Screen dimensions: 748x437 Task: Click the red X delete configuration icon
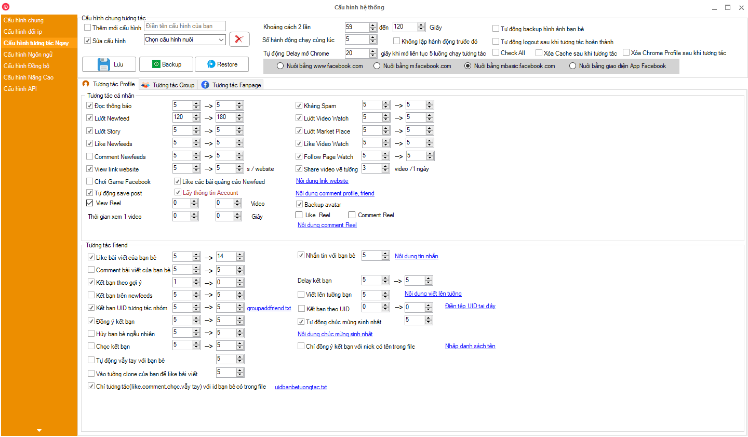(239, 39)
